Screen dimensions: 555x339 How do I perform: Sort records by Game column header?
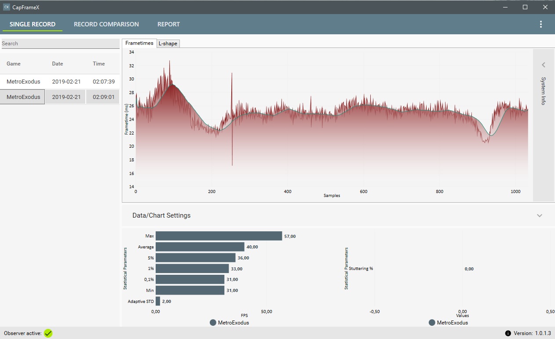coord(14,64)
